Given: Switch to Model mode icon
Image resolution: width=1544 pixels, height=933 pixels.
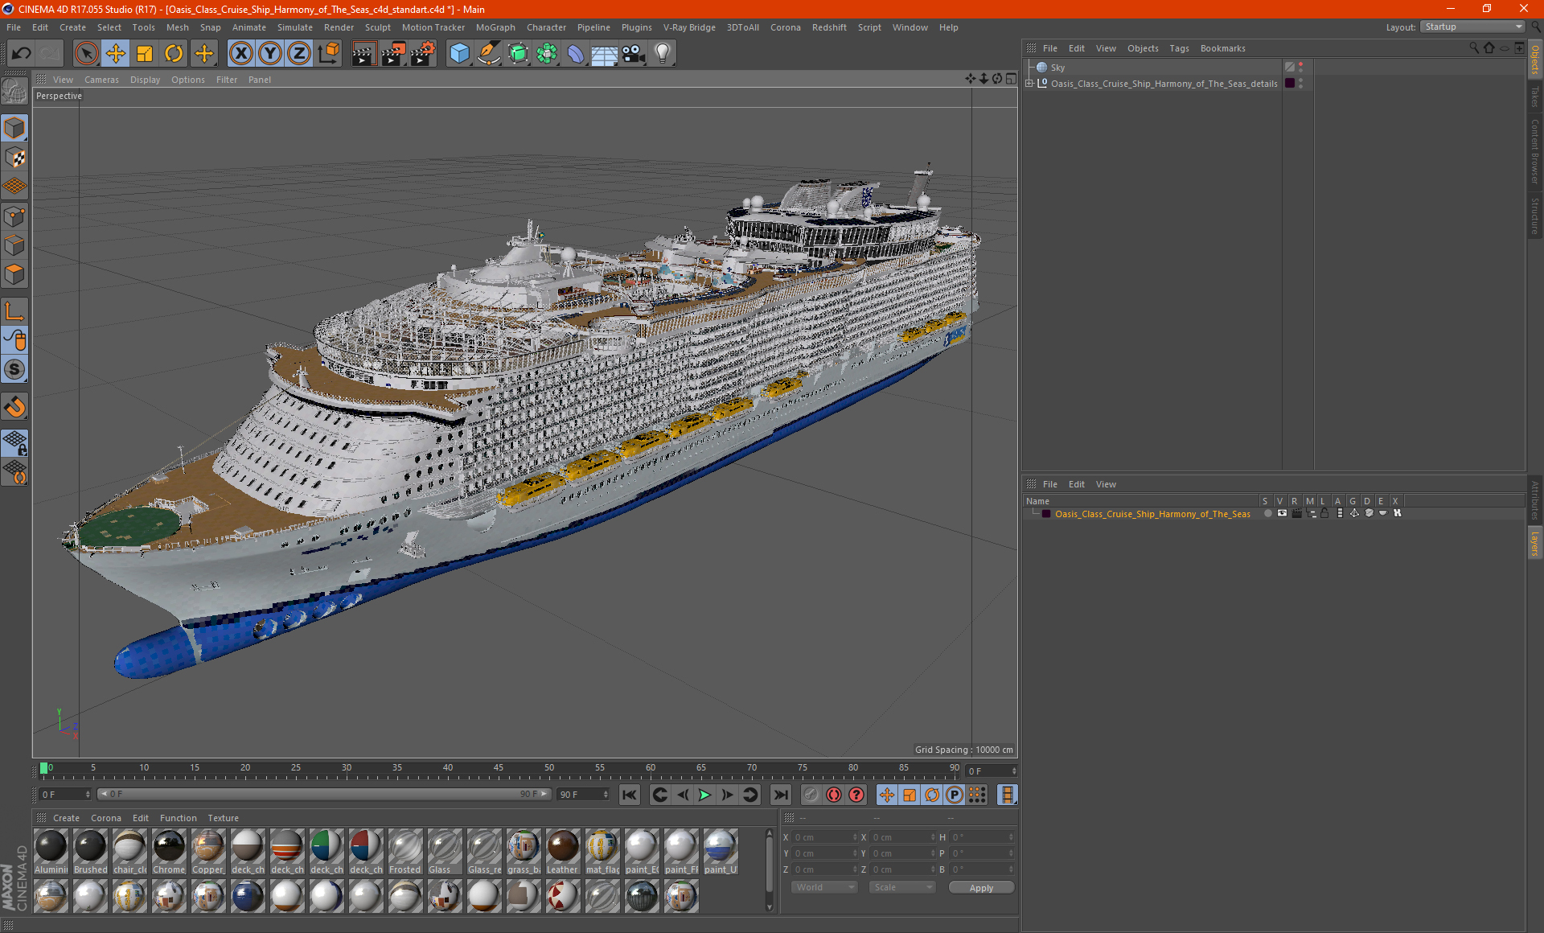Looking at the screenshot, I should point(14,128).
